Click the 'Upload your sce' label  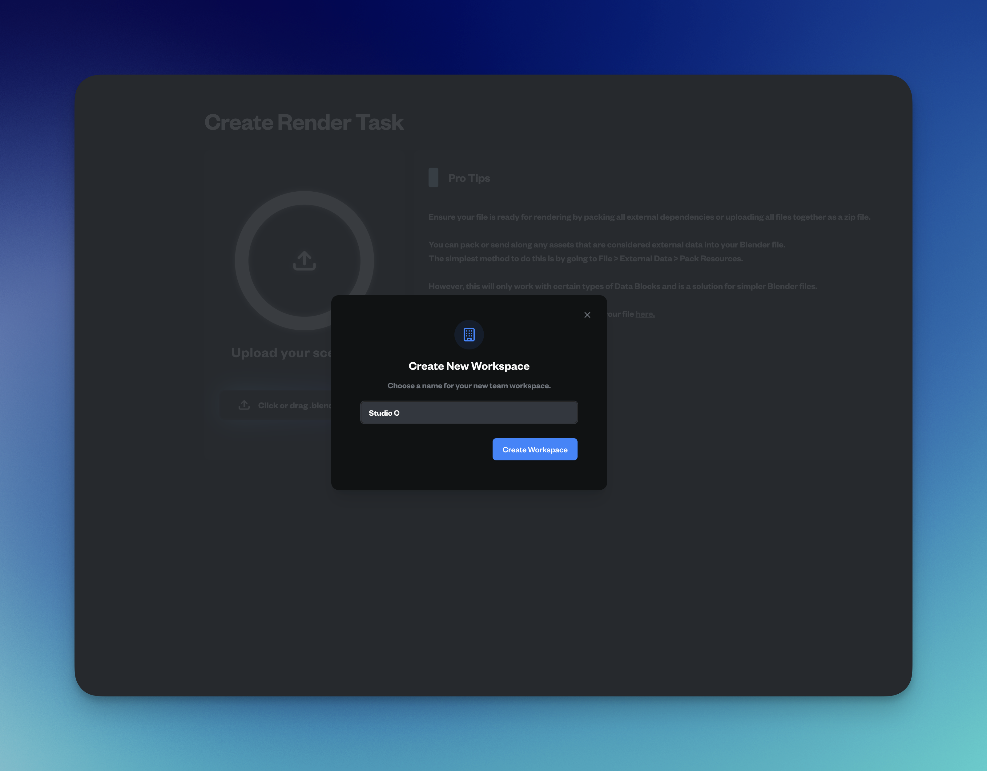[x=281, y=353]
